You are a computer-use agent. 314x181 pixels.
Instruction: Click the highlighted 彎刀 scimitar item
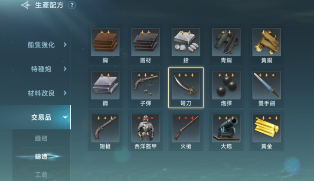pos(186,87)
